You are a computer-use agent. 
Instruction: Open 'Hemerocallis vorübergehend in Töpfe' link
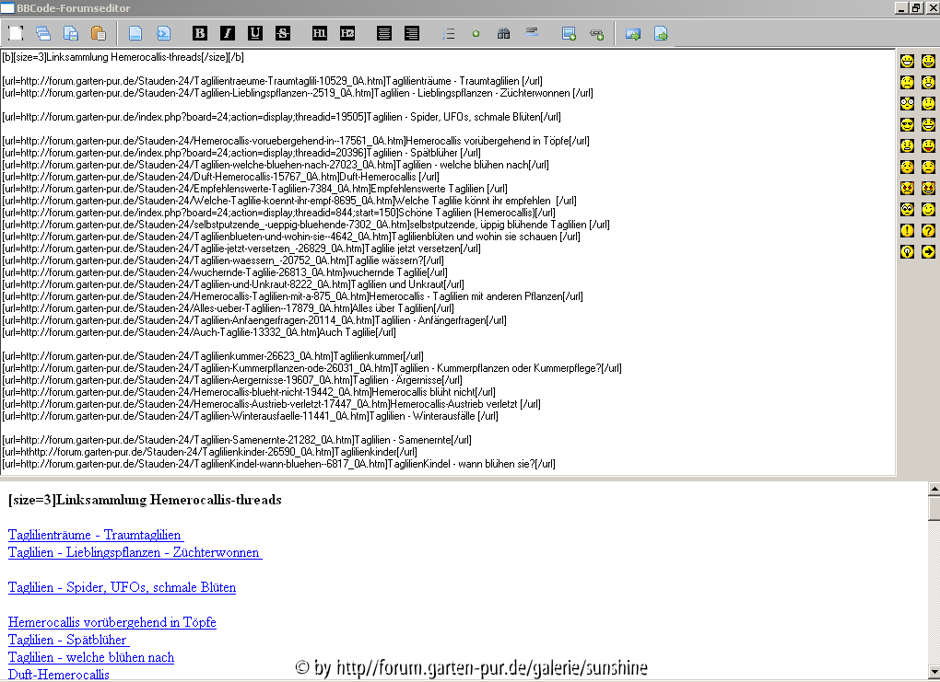click(112, 622)
